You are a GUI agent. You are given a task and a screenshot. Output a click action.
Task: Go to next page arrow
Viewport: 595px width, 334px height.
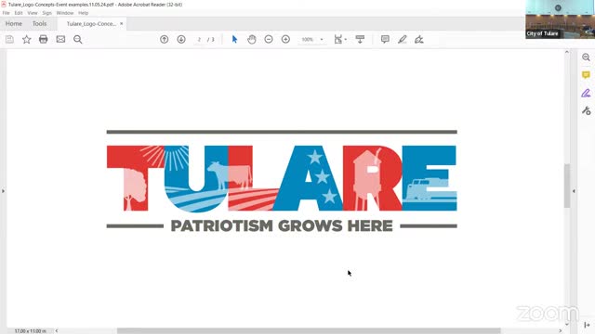pyautogui.click(x=181, y=39)
